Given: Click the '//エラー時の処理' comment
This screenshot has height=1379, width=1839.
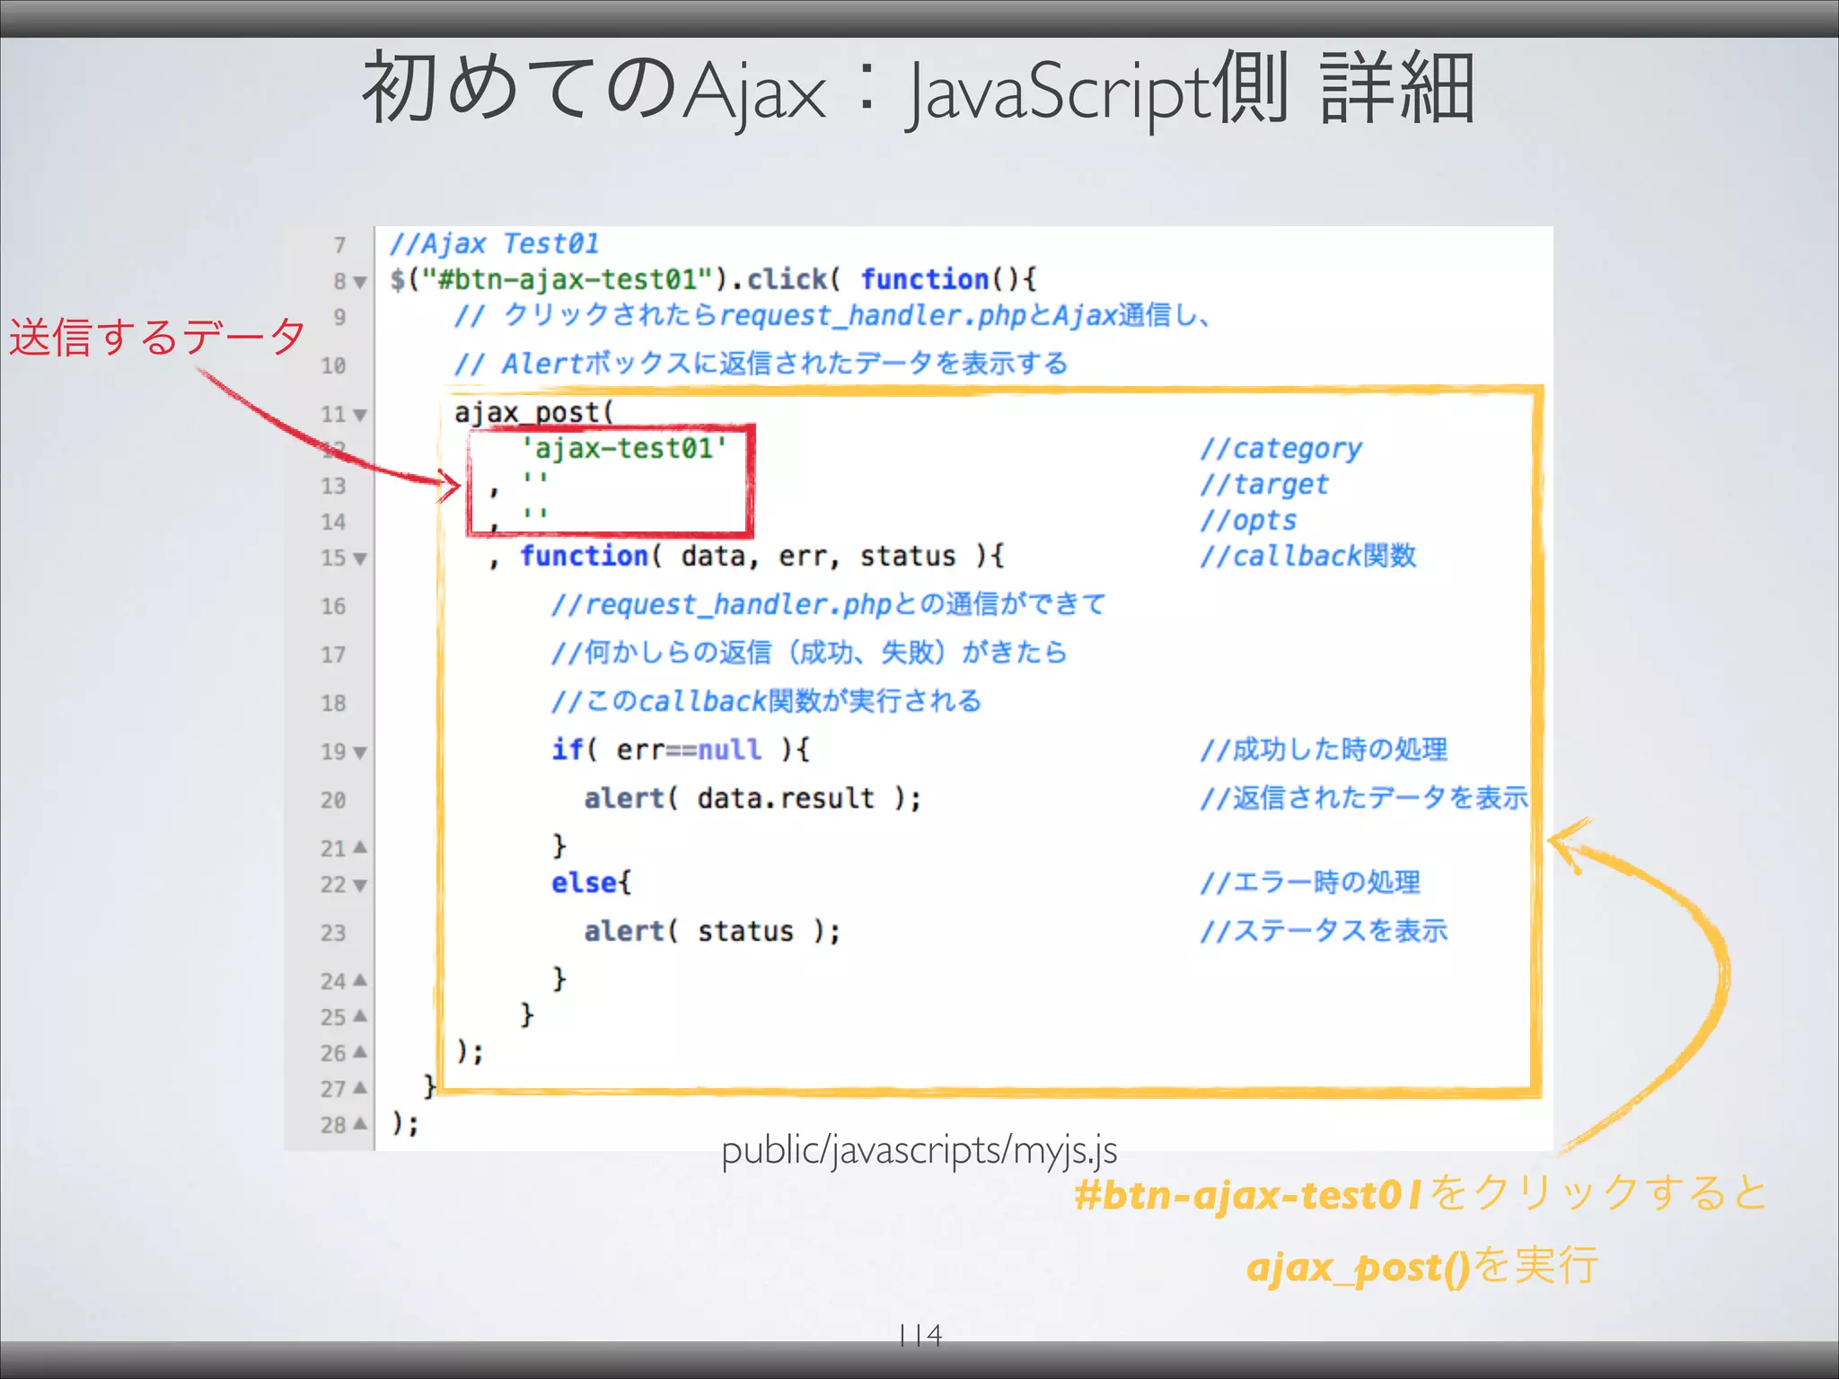Looking at the screenshot, I should click(1310, 883).
